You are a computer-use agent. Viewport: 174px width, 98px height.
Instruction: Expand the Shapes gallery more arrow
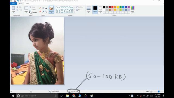pyautogui.click(x=74, y=12)
